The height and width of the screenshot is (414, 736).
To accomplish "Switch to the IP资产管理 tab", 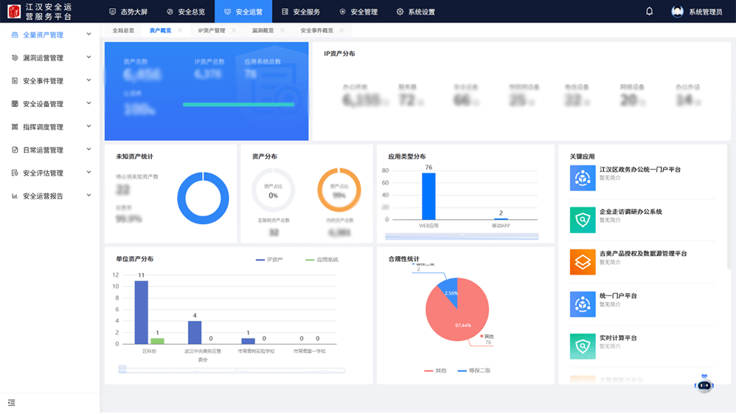I will [212, 30].
